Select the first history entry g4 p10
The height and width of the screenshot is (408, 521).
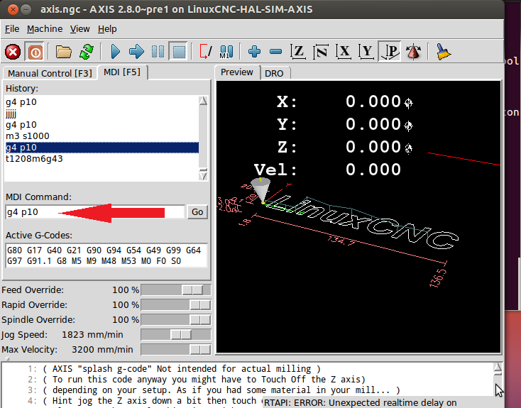point(102,102)
